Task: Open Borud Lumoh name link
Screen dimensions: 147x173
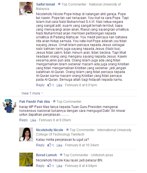Action: click(46, 155)
